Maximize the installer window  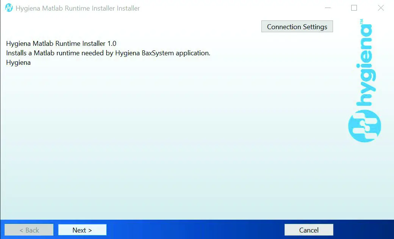coord(354,8)
